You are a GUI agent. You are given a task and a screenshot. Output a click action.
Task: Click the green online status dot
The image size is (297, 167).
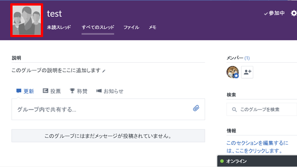[222, 161]
